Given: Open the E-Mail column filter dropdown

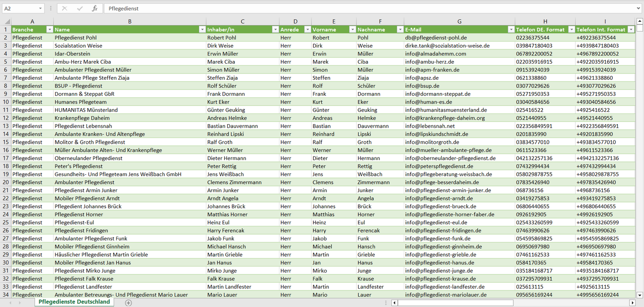Looking at the screenshot, I should pyautogui.click(x=511, y=30).
